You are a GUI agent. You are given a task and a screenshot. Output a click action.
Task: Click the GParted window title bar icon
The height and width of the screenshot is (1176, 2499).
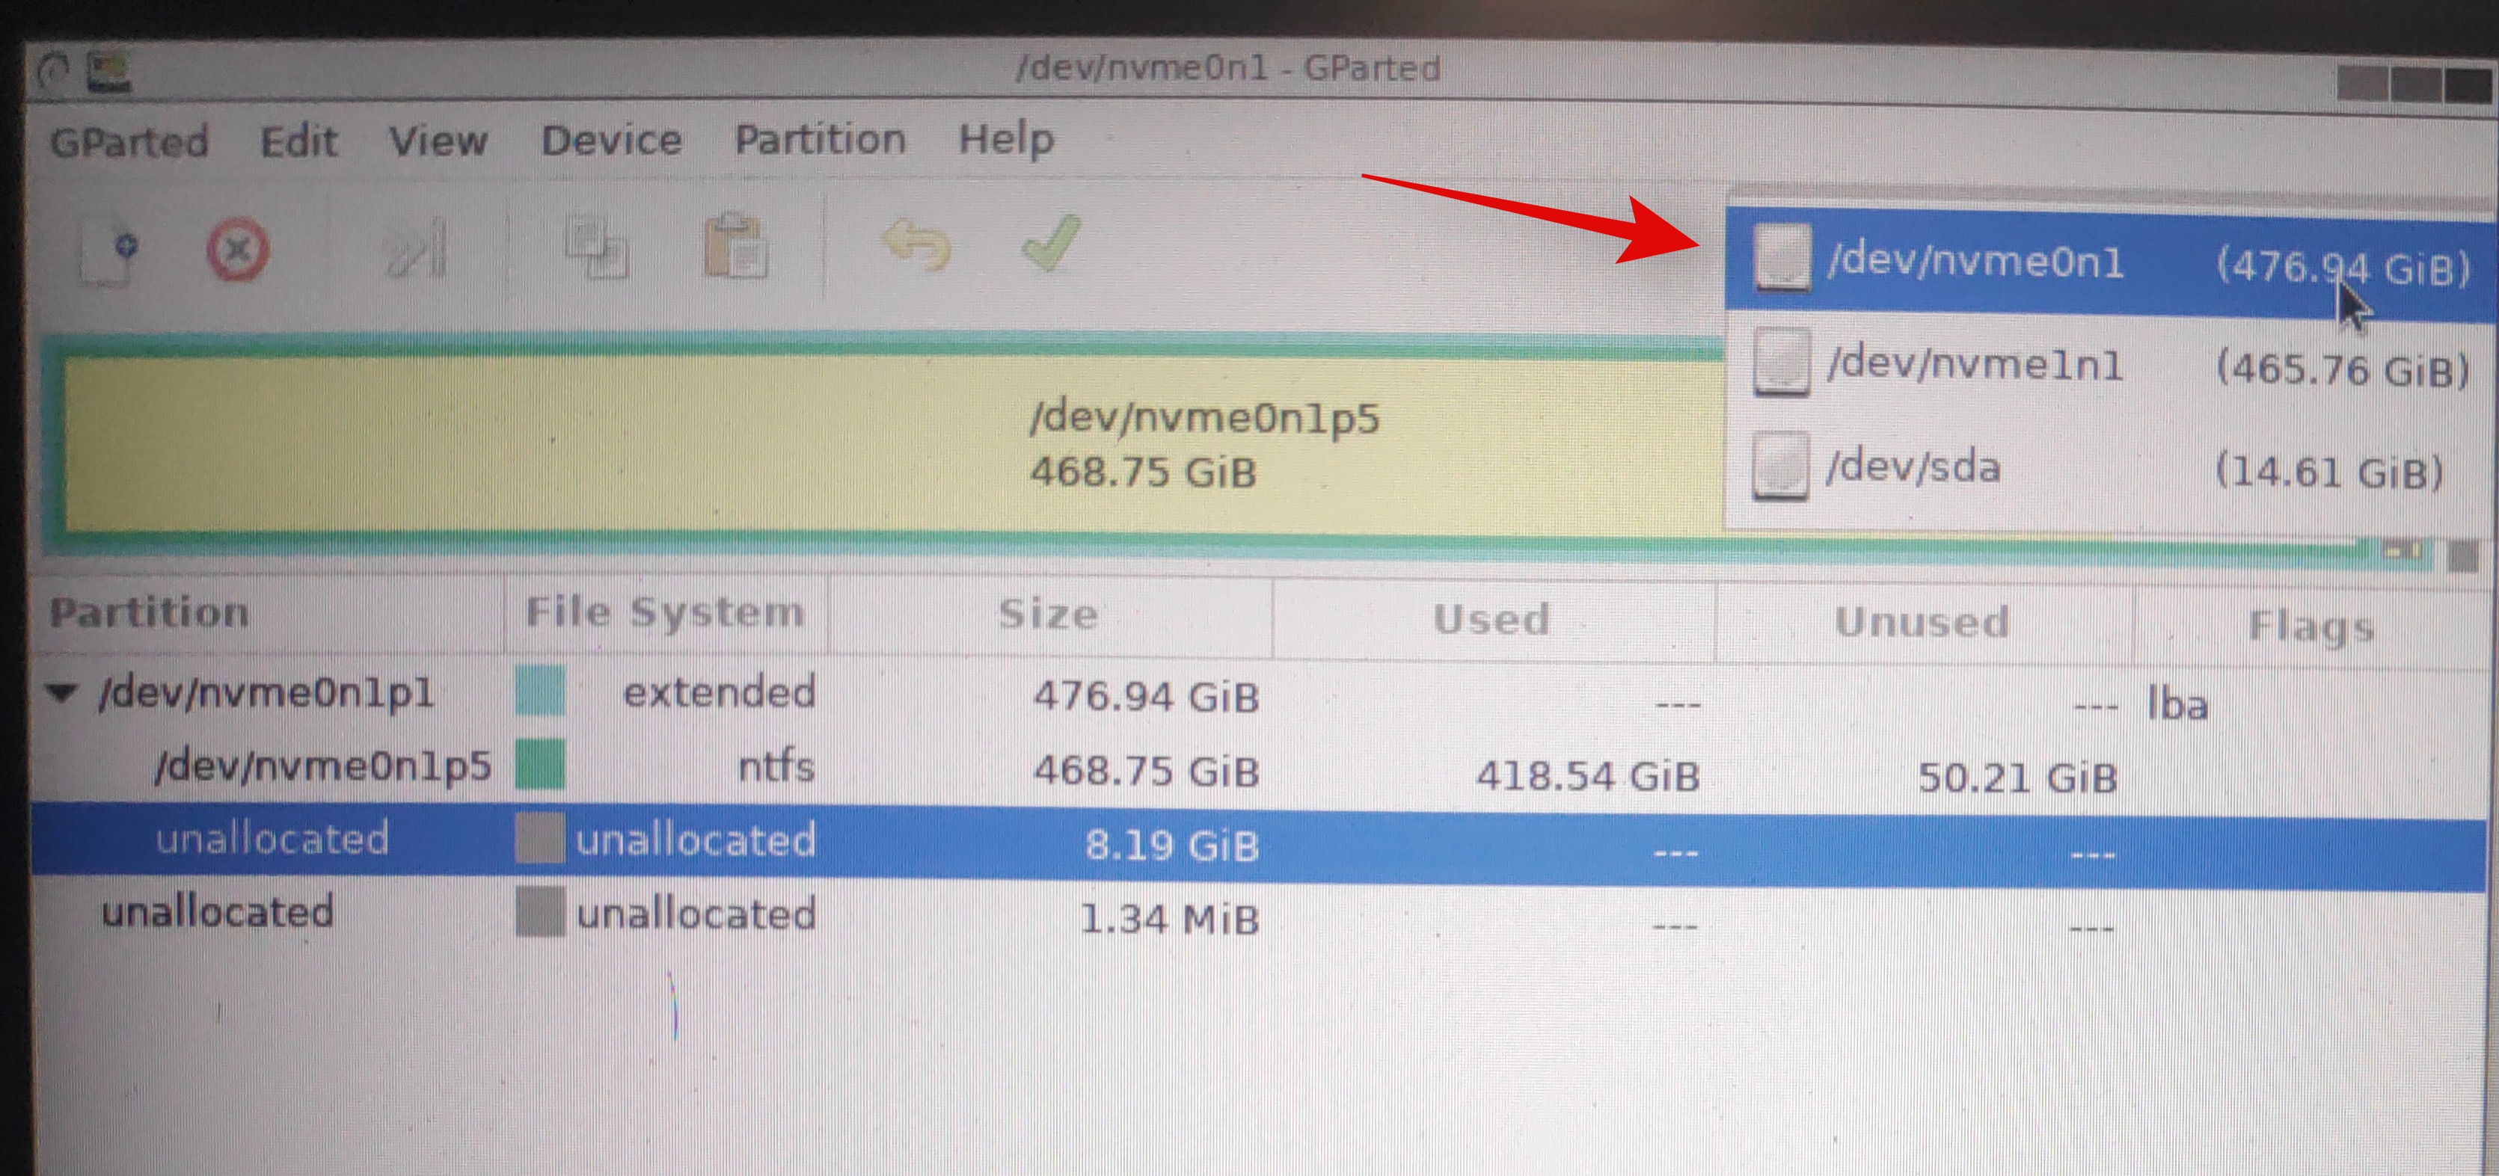(108, 72)
